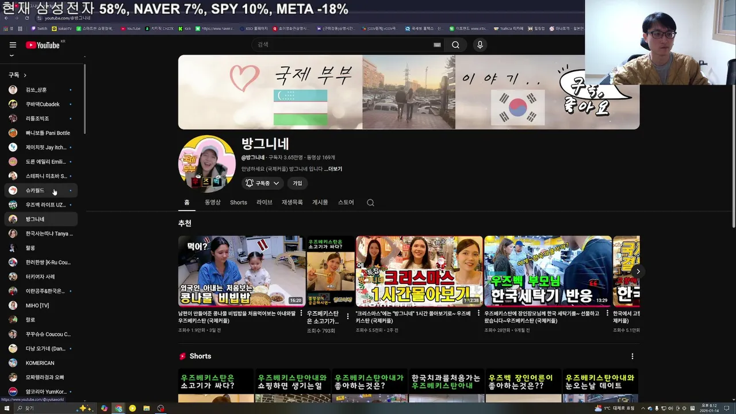Open 꾸꾸슈슈 Coucou channel link

[41, 334]
